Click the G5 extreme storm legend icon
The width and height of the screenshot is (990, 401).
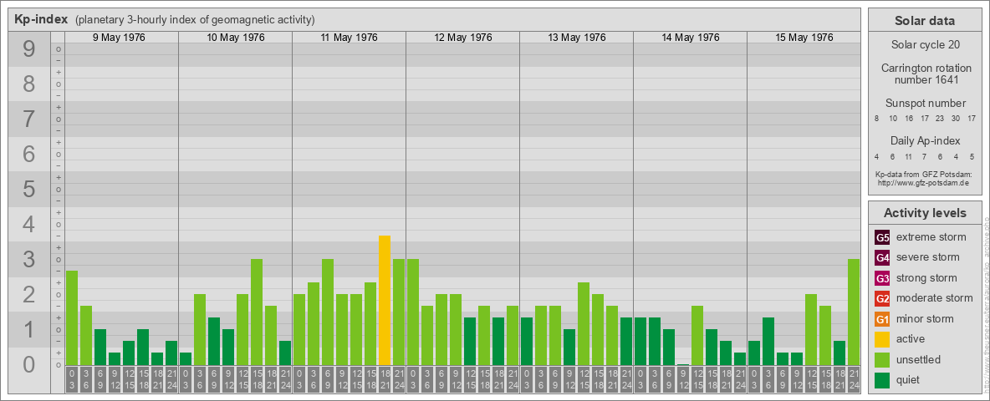pyautogui.click(x=882, y=238)
